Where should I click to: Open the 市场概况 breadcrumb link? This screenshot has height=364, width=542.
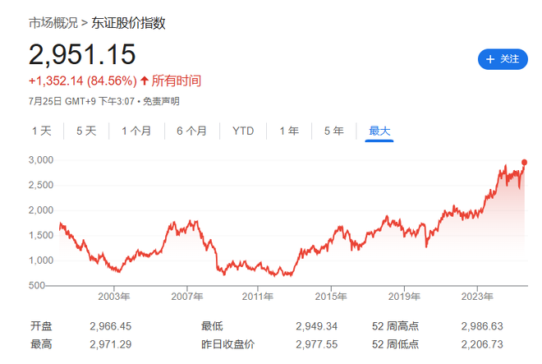tap(53, 23)
